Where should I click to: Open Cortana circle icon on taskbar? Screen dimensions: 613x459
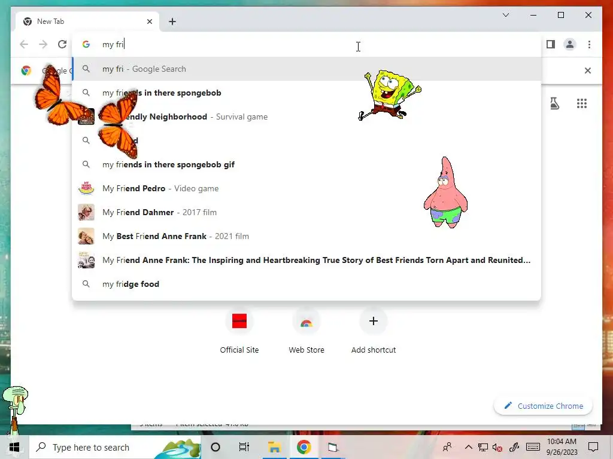(x=216, y=447)
